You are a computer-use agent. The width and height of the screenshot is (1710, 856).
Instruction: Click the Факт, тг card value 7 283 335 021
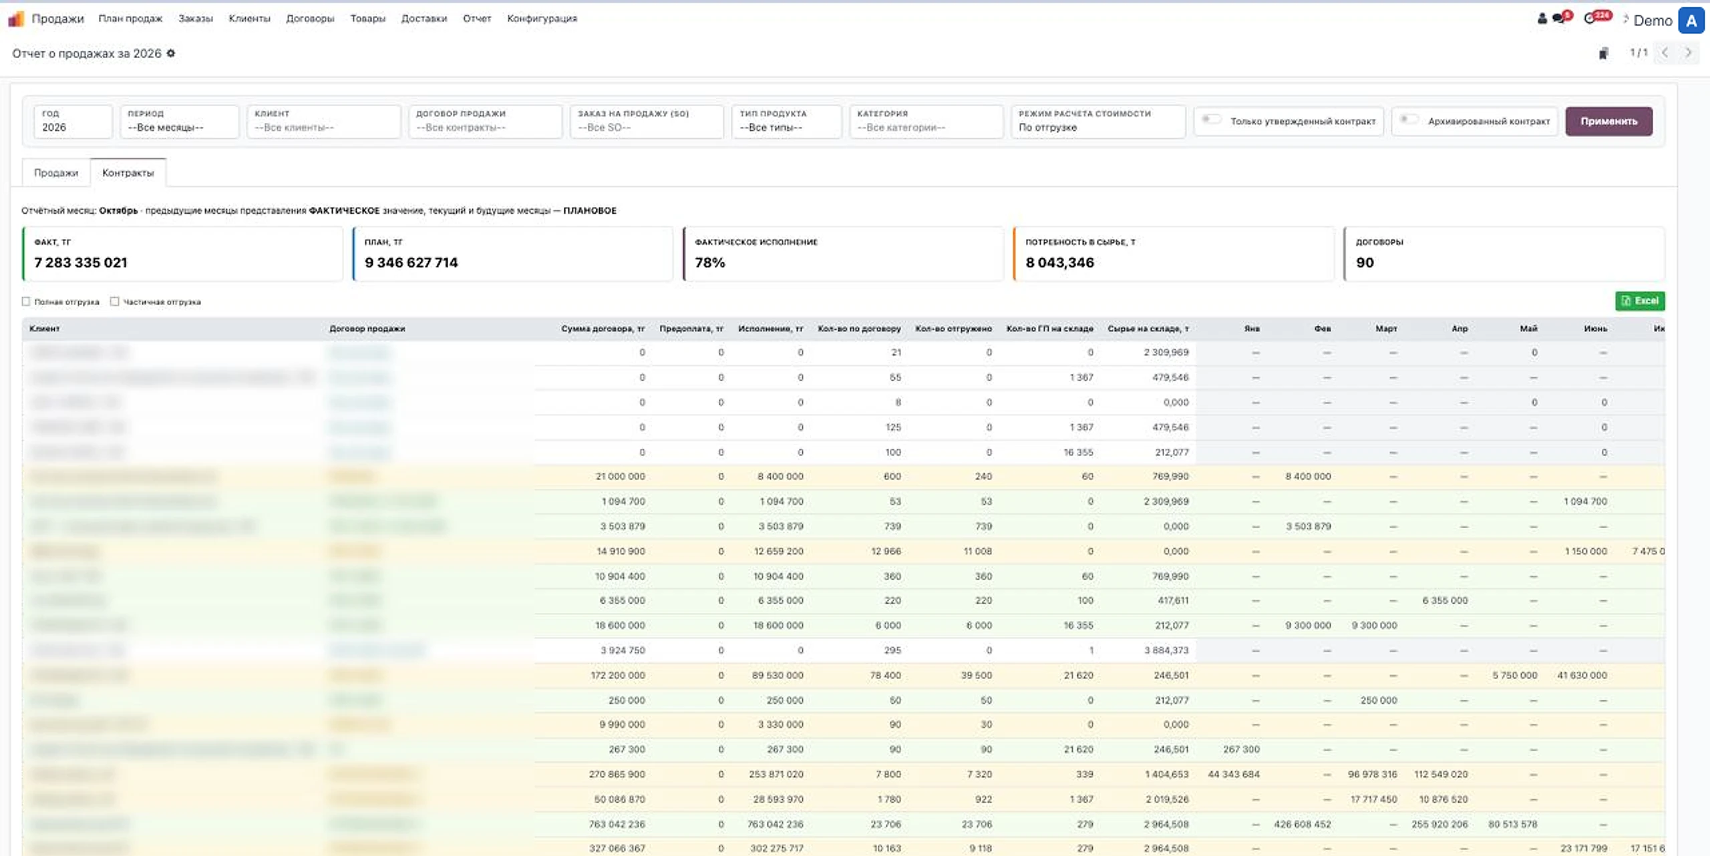(81, 263)
